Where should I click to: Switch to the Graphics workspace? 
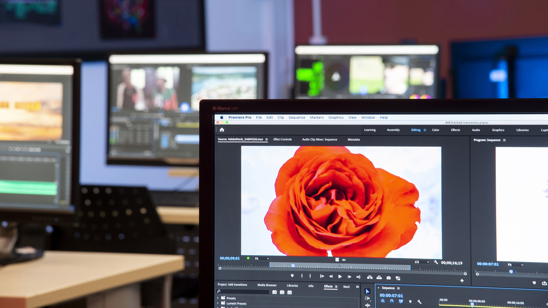click(x=498, y=130)
